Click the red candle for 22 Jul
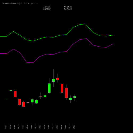 (62, 88)
